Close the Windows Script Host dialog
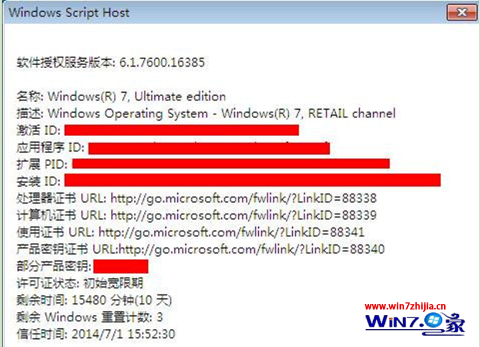The width and height of the screenshot is (480, 347). point(461,12)
